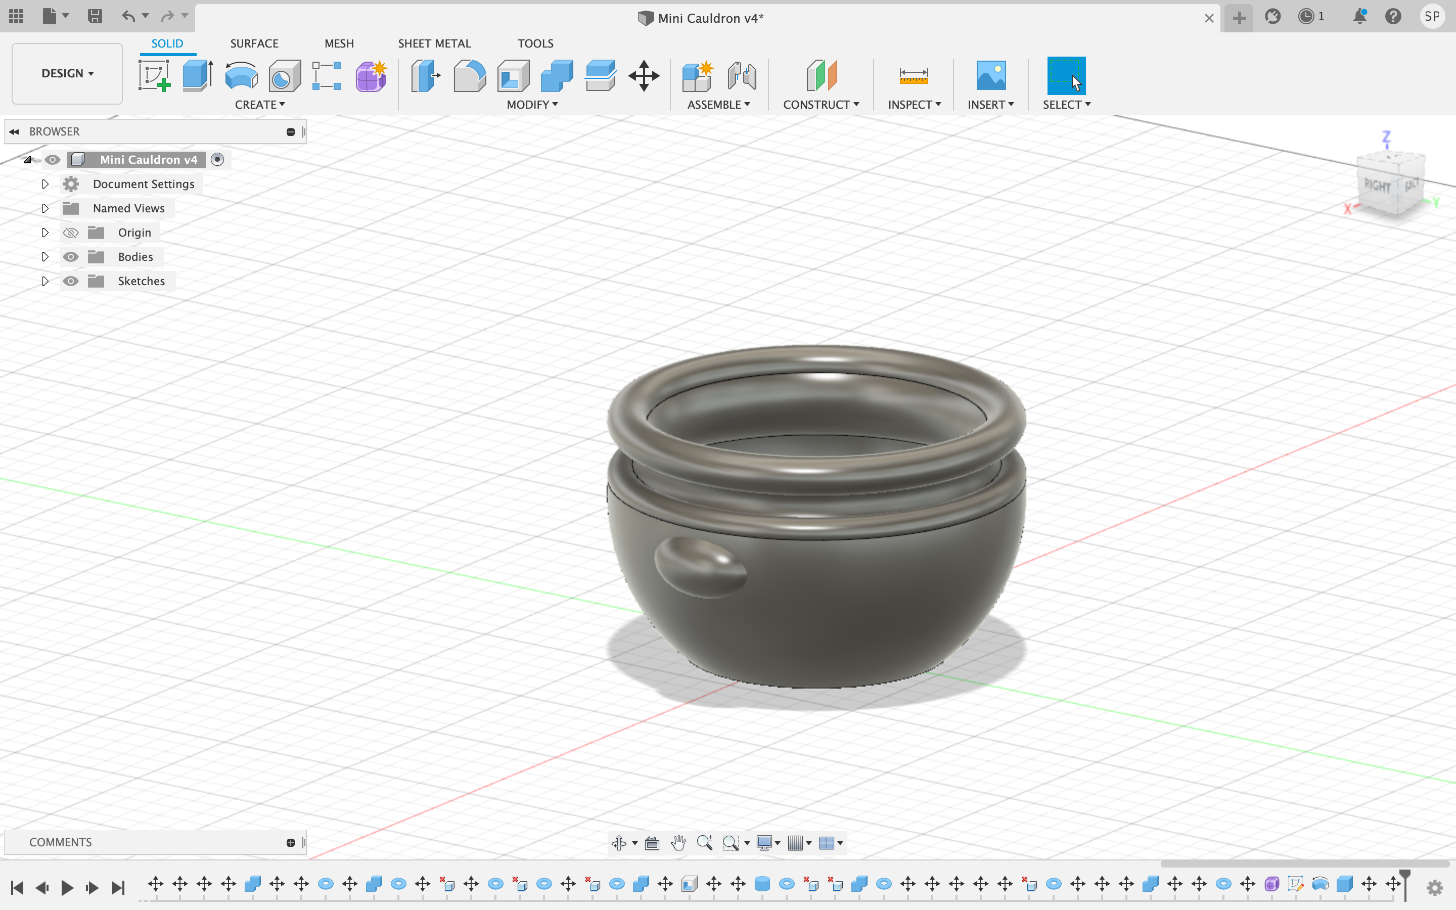Image resolution: width=1456 pixels, height=910 pixels.
Task: Toggle visibility of Bodies folder
Action: (70, 256)
